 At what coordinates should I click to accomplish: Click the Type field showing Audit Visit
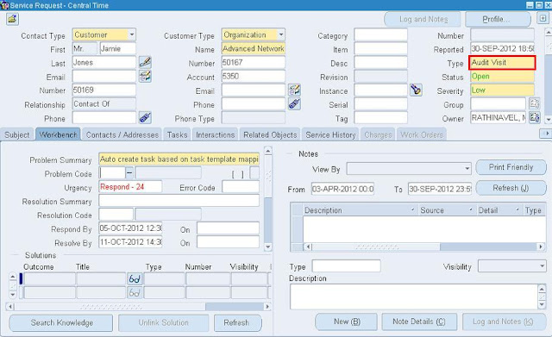(502, 63)
